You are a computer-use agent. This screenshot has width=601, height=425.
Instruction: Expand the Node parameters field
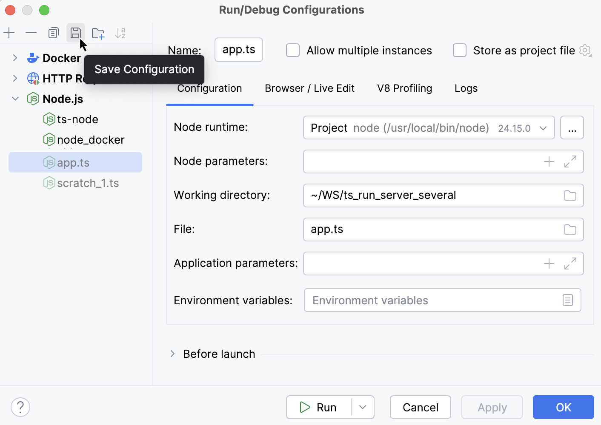[x=570, y=161]
